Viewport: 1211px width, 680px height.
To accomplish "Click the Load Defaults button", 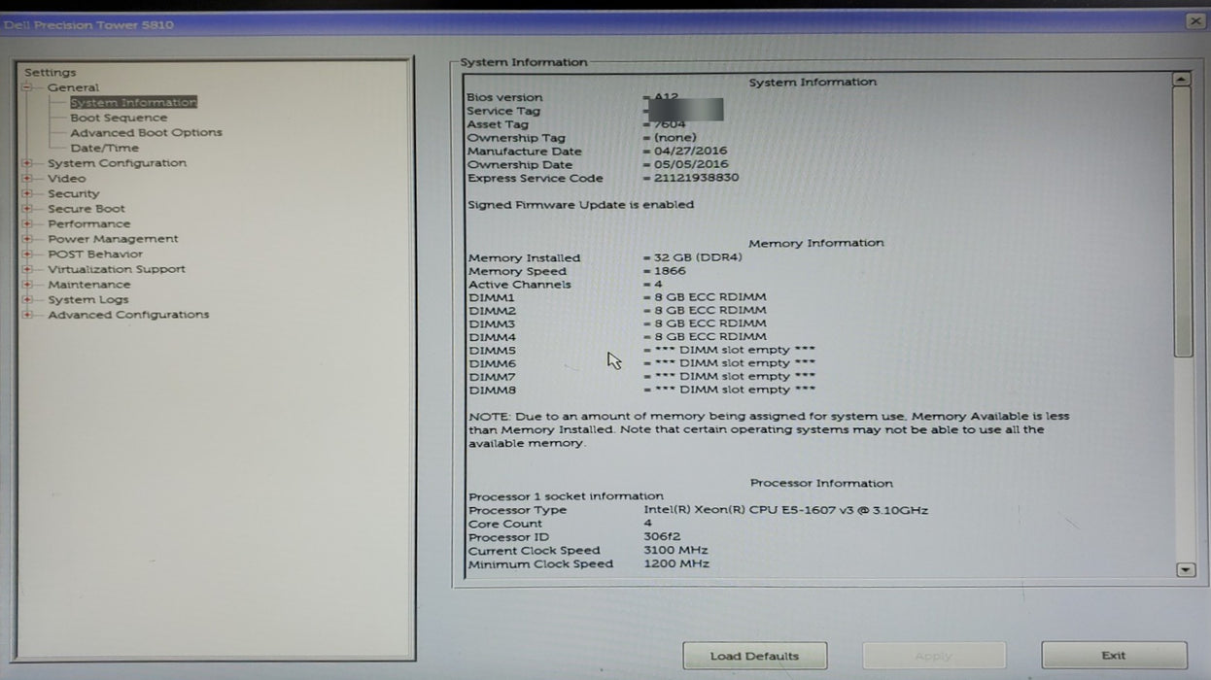I will (x=754, y=656).
